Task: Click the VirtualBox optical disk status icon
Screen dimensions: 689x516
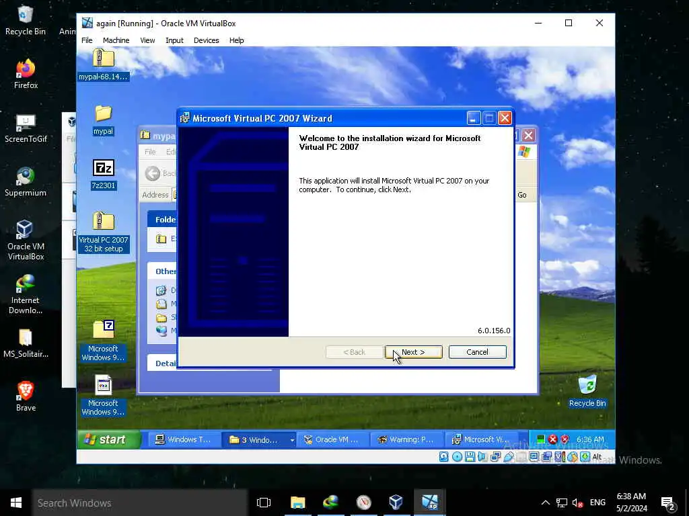Action: (x=457, y=457)
